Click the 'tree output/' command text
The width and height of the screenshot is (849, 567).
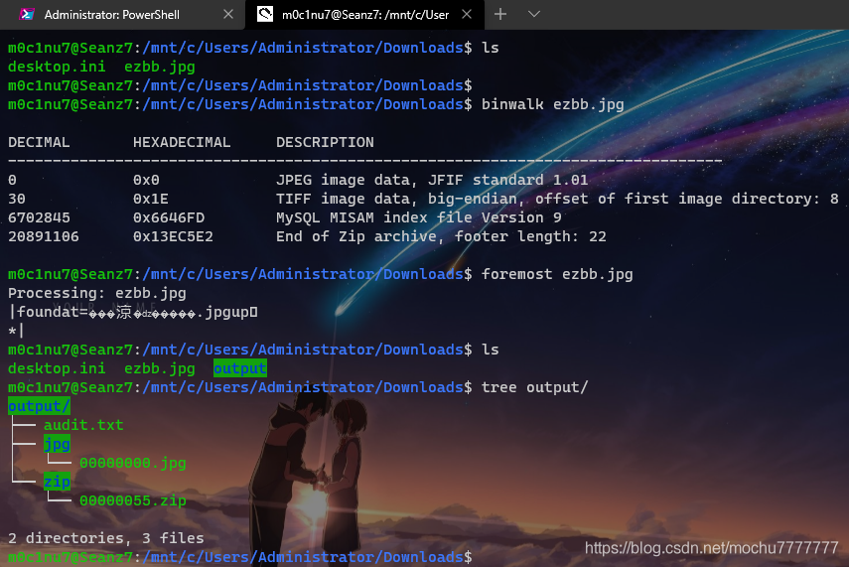[x=534, y=387]
